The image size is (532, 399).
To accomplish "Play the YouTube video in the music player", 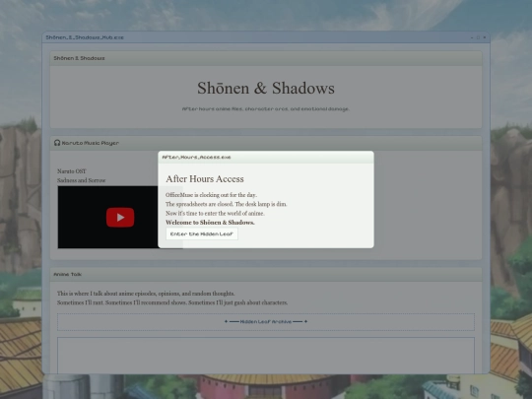I will 120,218.
